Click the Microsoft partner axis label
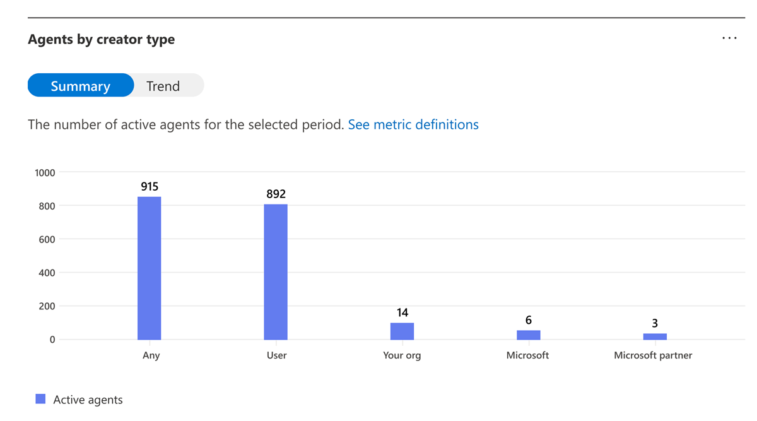This screenshot has height=421, width=757. (653, 355)
